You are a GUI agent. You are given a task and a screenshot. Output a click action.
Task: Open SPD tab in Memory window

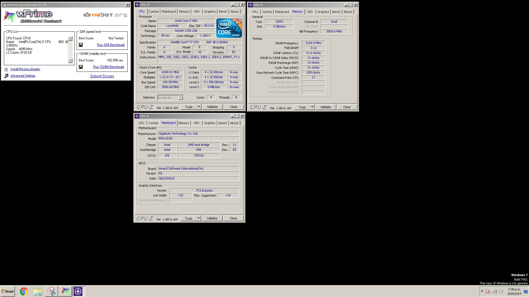point(310,12)
